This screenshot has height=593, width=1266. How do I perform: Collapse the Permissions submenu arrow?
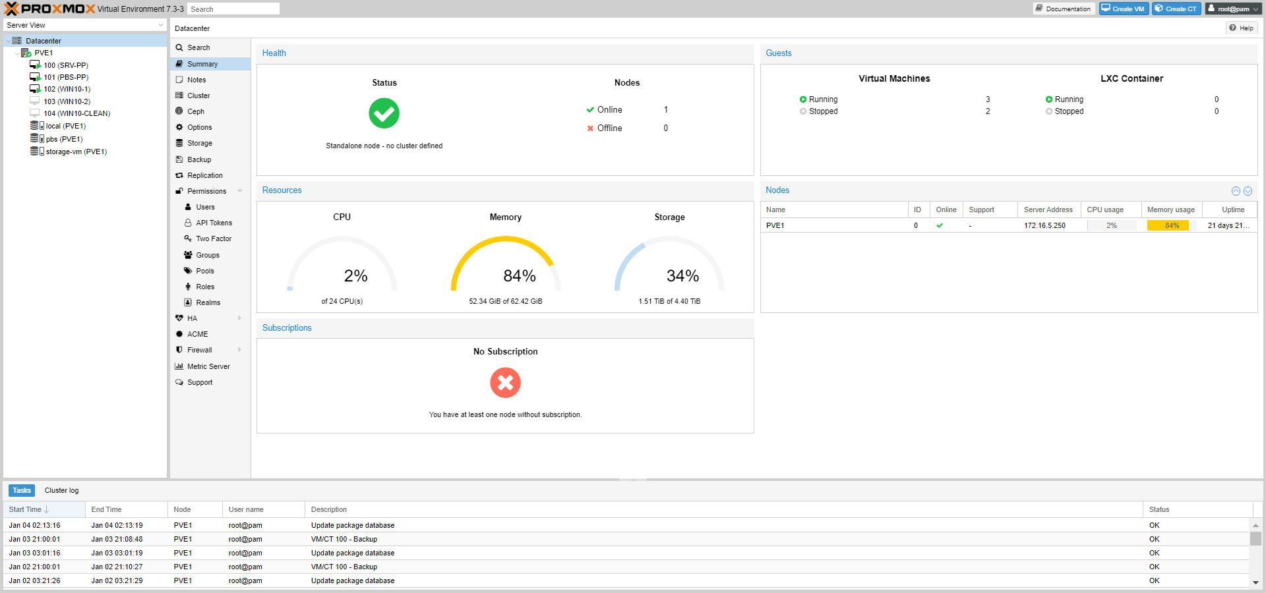pyautogui.click(x=240, y=191)
